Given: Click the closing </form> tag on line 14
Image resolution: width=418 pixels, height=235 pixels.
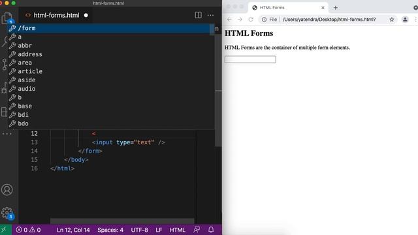Looking at the screenshot, I should pyautogui.click(x=90, y=151).
